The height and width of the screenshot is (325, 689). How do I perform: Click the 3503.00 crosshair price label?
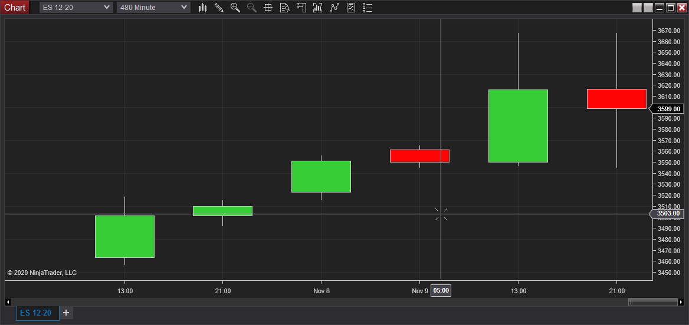[667, 214]
